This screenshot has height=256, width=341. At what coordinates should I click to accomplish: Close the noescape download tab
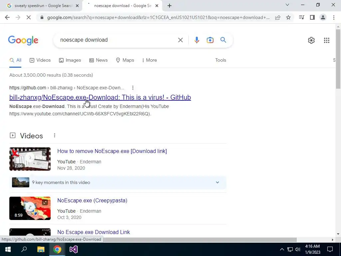157,6
